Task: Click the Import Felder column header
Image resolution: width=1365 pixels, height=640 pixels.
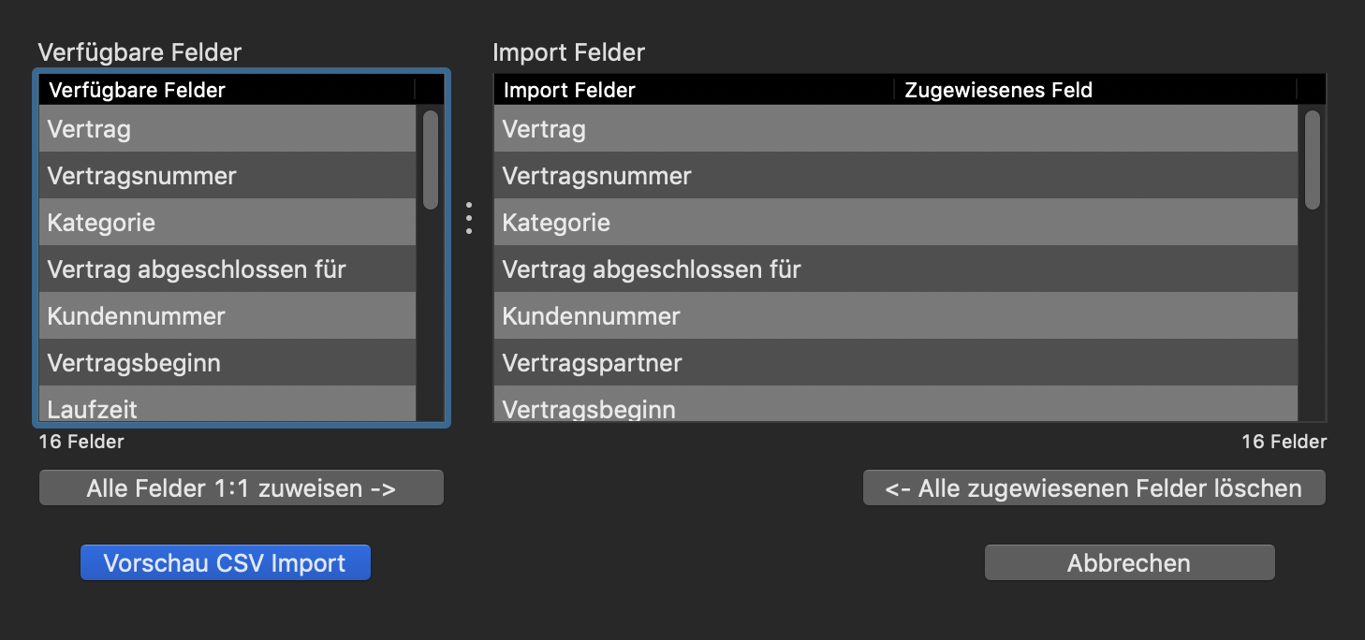Action: 693,91
